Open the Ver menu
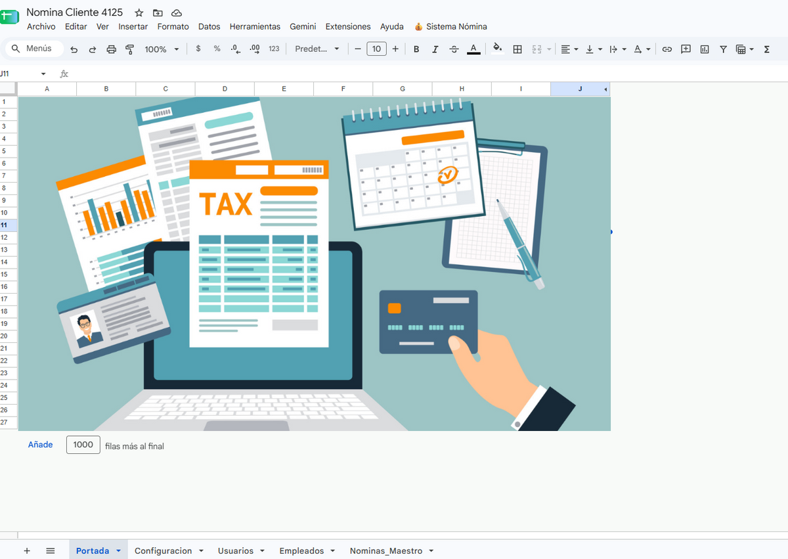The image size is (788, 559). pyautogui.click(x=102, y=27)
